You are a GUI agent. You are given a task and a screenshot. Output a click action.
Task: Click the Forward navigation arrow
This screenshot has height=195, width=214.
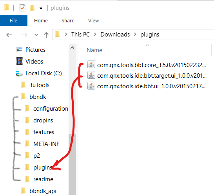click(24, 35)
